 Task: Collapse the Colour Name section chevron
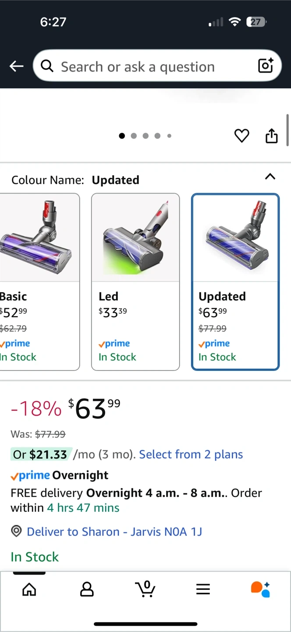(x=270, y=177)
